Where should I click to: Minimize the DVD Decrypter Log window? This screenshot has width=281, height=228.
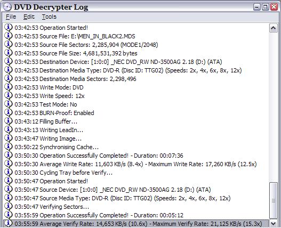(x=257, y=7)
